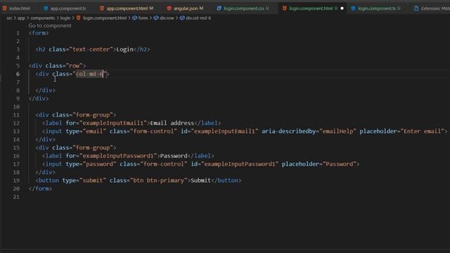Click 'div.row' in the breadcrumb
Screen dimensions: 450x253
[167, 18]
